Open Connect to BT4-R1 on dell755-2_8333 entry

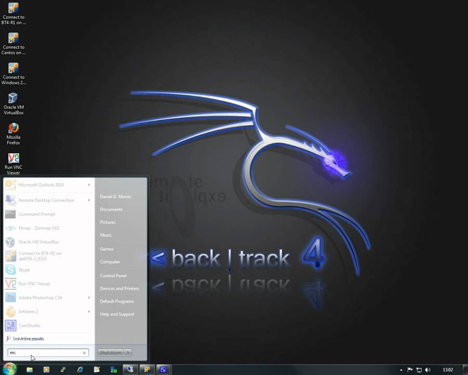coord(49,256)
